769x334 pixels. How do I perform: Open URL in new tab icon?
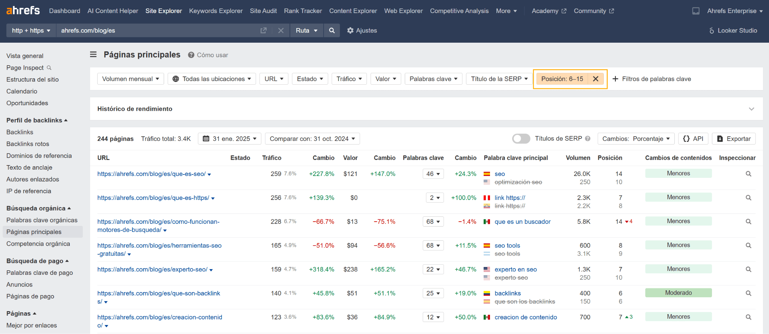pos(263,30)
